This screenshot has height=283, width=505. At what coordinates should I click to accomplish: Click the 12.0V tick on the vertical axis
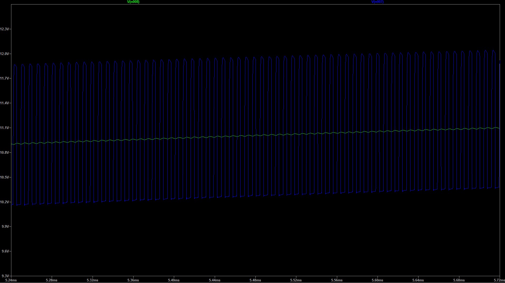(x=5, y=54)
